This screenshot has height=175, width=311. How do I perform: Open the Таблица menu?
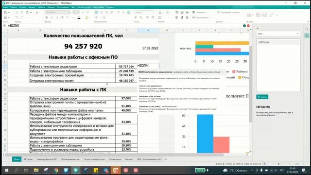tap(41, 7)
